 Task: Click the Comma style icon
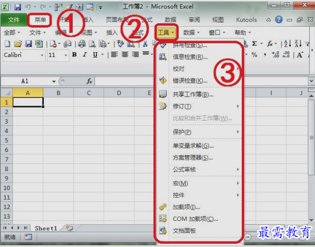(x=265, y=55)
